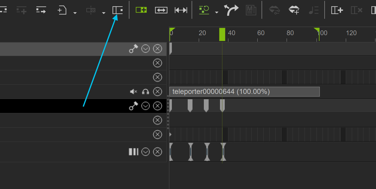The height and width of the screenshot is (189, 376).
Task: Open the dropdown arrow next to the green loop icon
Action: click(x=217, y=13)
